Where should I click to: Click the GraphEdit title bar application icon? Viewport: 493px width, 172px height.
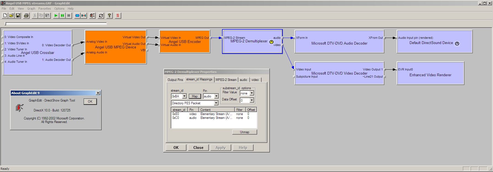click(3, 3)
